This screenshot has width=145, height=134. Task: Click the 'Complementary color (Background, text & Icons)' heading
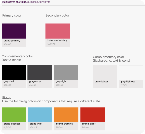(x=112, y=59)
